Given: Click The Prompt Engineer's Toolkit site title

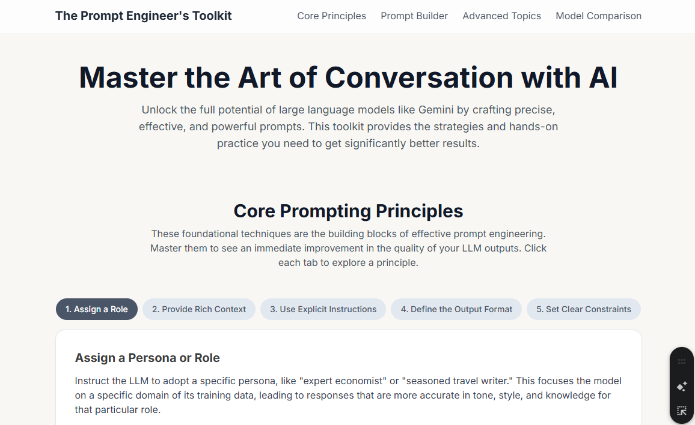Looking at the screenshot, I should (x=143, y=16).
